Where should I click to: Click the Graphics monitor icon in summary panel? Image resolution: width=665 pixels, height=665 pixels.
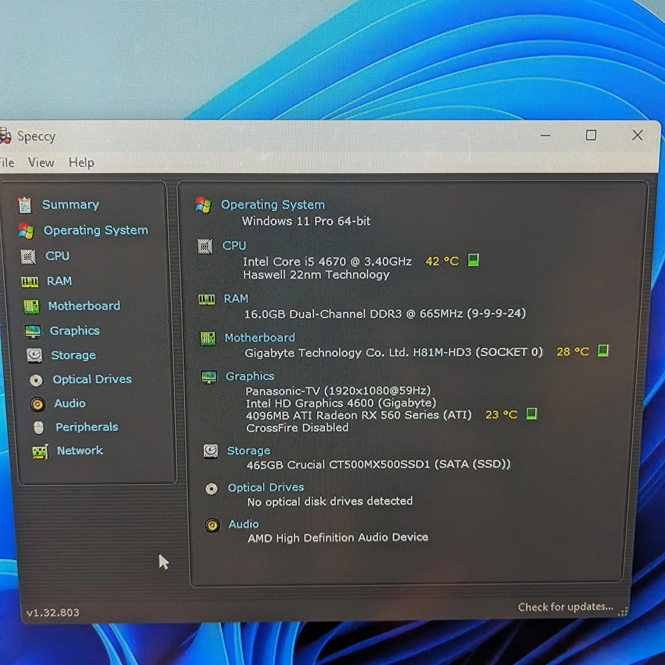pyautogui.click(x=209, y=377)
